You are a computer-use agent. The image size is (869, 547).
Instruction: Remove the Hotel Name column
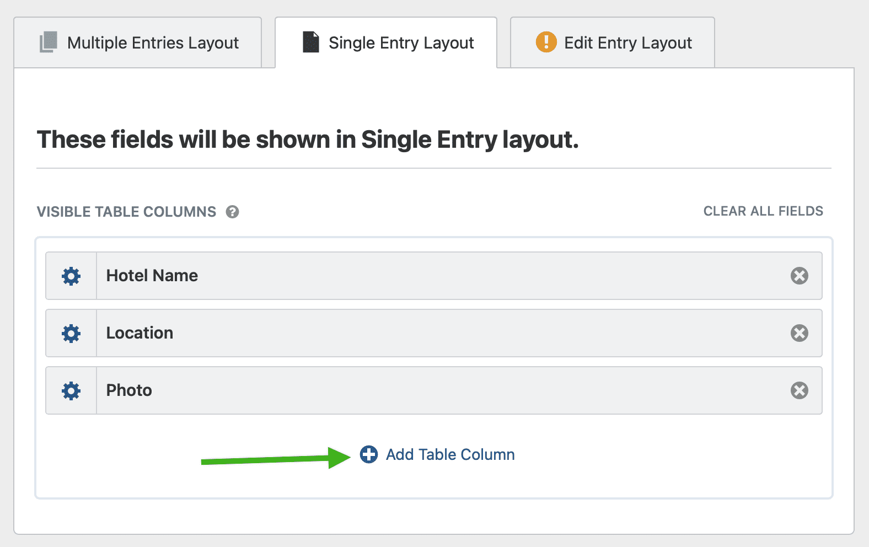click(x=799, y=276)
